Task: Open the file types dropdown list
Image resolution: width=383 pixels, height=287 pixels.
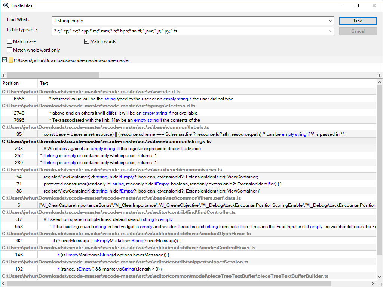Action: (331, 31)
